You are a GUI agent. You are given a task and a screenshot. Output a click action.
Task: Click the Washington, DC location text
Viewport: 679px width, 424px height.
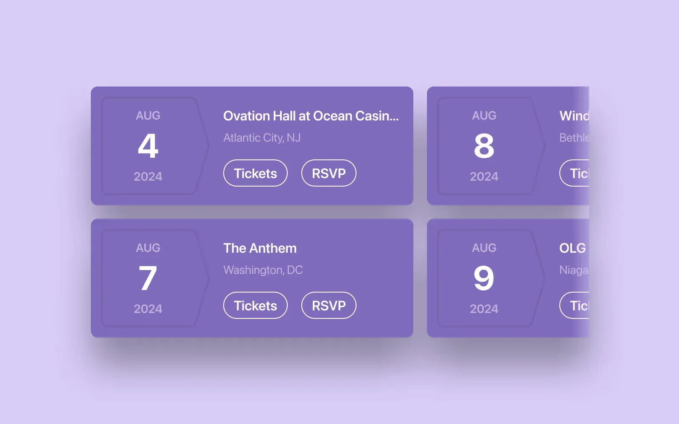263,270
